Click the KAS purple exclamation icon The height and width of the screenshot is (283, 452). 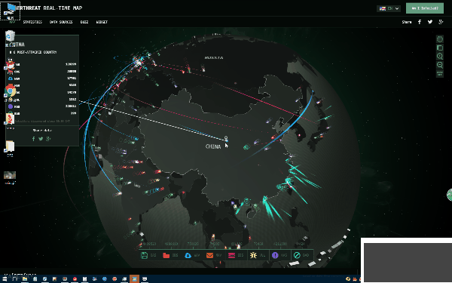click(275, 255)
